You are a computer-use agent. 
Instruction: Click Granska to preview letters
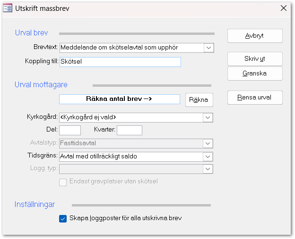coord(255,74)
